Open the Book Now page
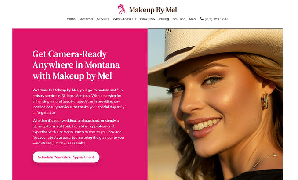Viewport: 298px width, 180px height. 148,19
